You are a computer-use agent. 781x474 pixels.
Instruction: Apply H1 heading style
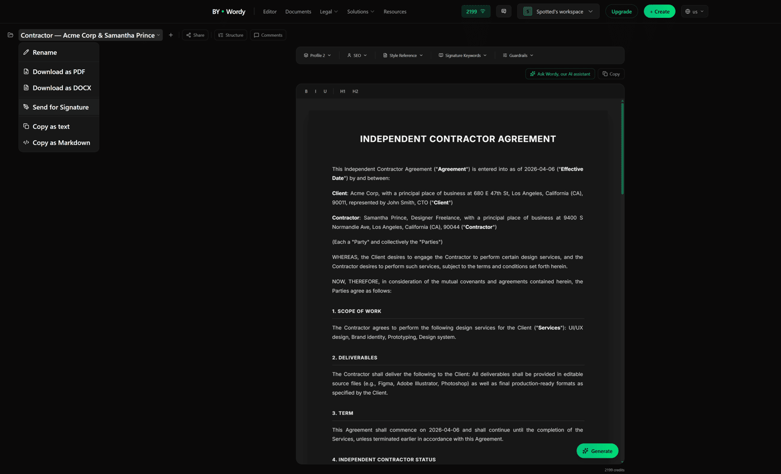pyautogui.click(x=343, y=92)
